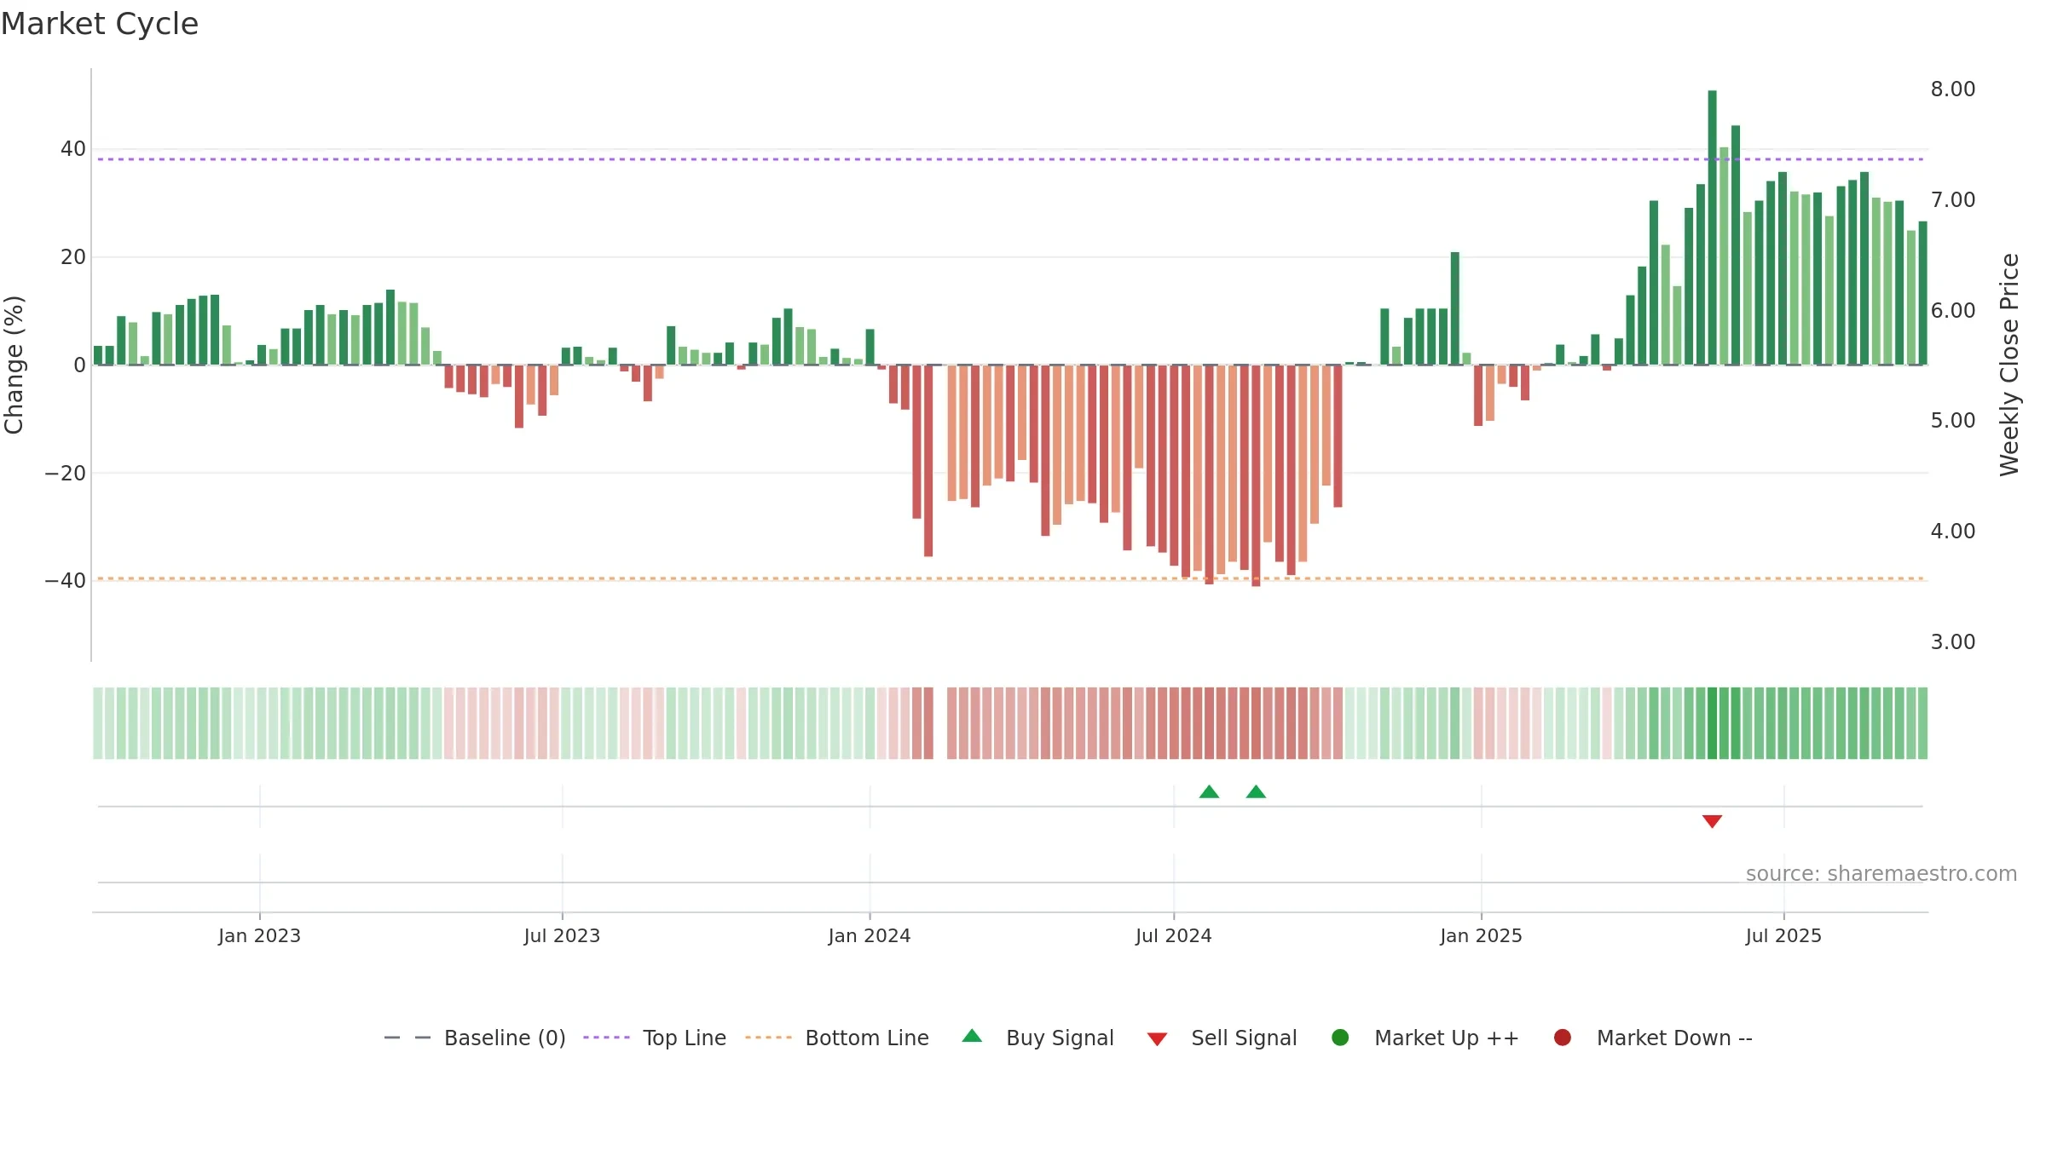The image size is (2046, 1150).
Task: Click the tallest green bar above the top line
Action: [x=1712, y=227]
